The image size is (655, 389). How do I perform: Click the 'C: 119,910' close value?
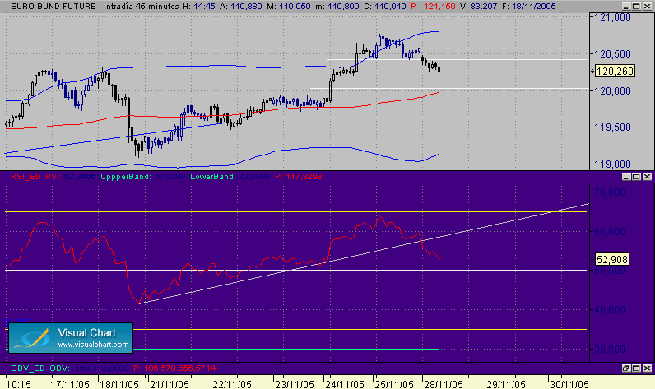(x=385, y=7)
